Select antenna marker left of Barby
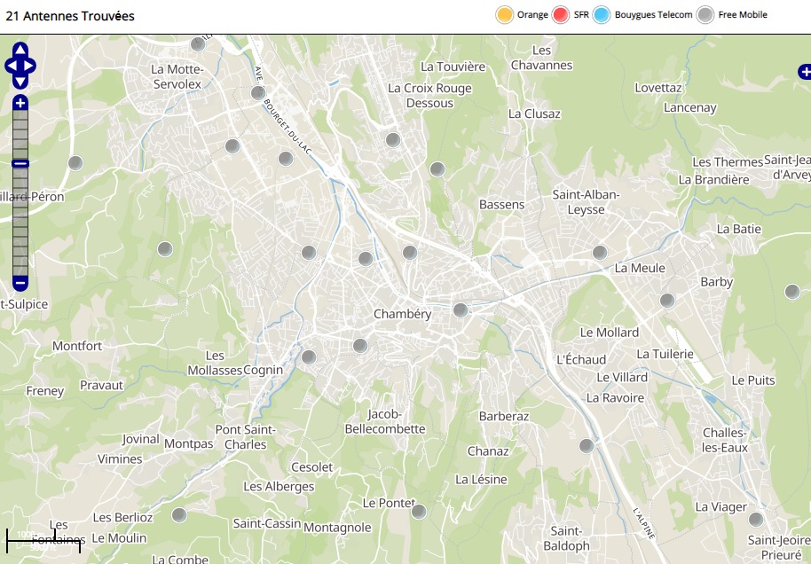Viewport: 811px width, 564px height. coord(667,301)
